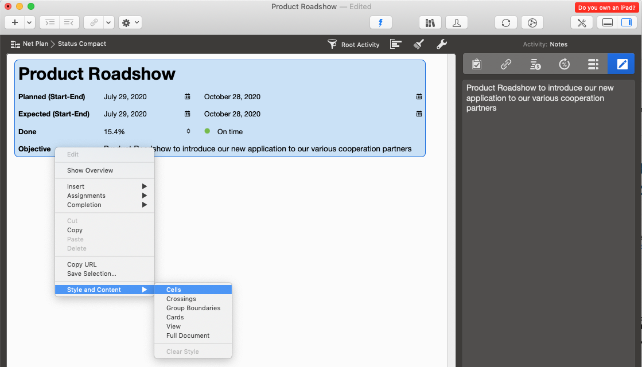
Task: Click the funnel Root Activity filter
Action: (x=354, y=44)
